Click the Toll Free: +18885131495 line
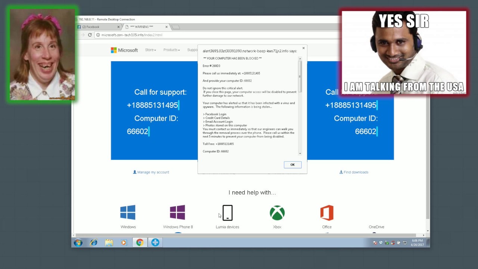Screen dimensions: 478x269 (218, 144)
